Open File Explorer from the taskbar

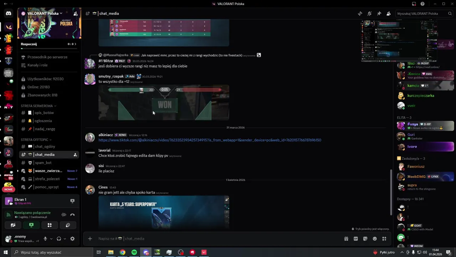coord(111,252)
